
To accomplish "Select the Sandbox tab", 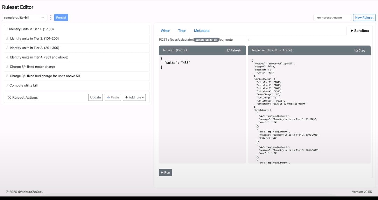I will [360, 30].
